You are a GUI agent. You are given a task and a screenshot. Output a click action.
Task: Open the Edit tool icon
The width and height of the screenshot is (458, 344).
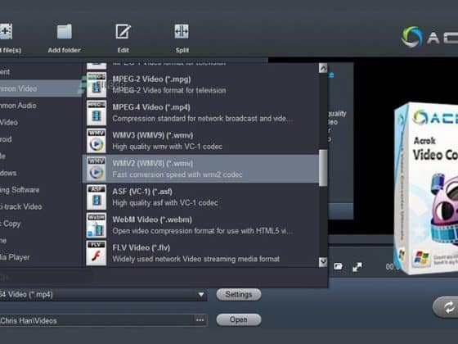(x=123, y=32)
